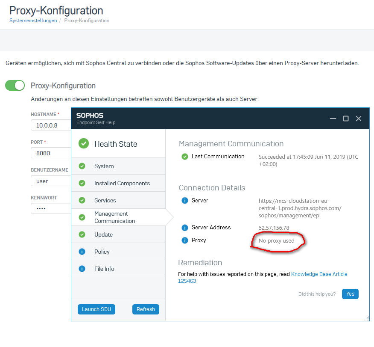Click the Refresh button
Viewport: 374px width, 347px height.
146,309
